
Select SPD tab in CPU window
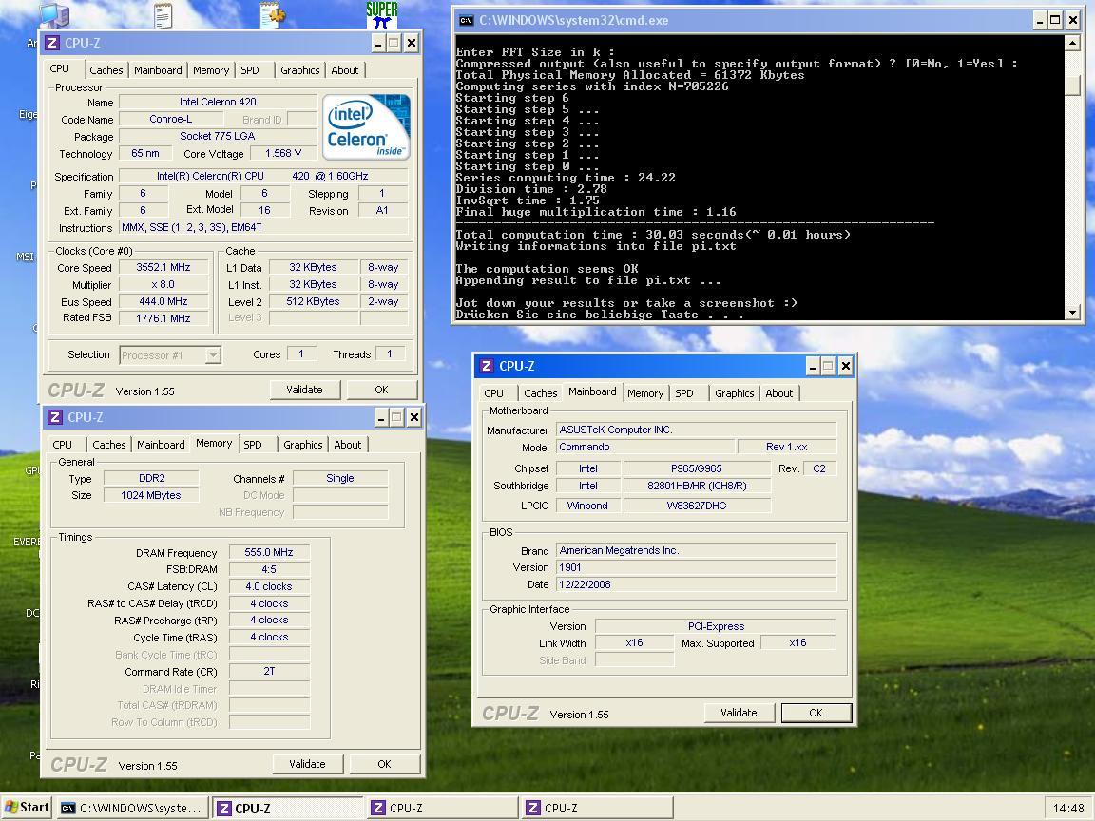pos(250,70)
